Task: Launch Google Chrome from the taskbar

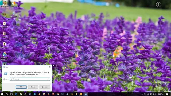Action: tap(58, 94)
